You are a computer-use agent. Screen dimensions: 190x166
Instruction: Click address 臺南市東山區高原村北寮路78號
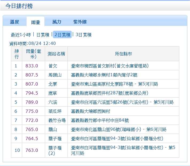point(102,84)
